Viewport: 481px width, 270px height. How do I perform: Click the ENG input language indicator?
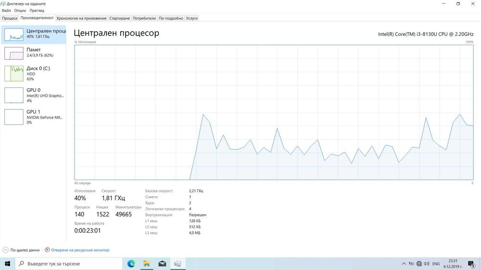[436, 264]
